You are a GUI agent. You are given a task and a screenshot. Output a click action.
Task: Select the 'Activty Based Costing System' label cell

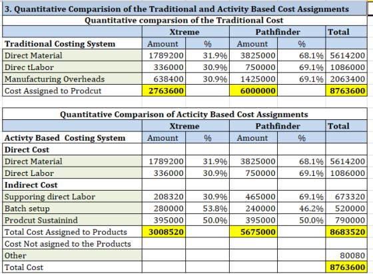(73, 138)
